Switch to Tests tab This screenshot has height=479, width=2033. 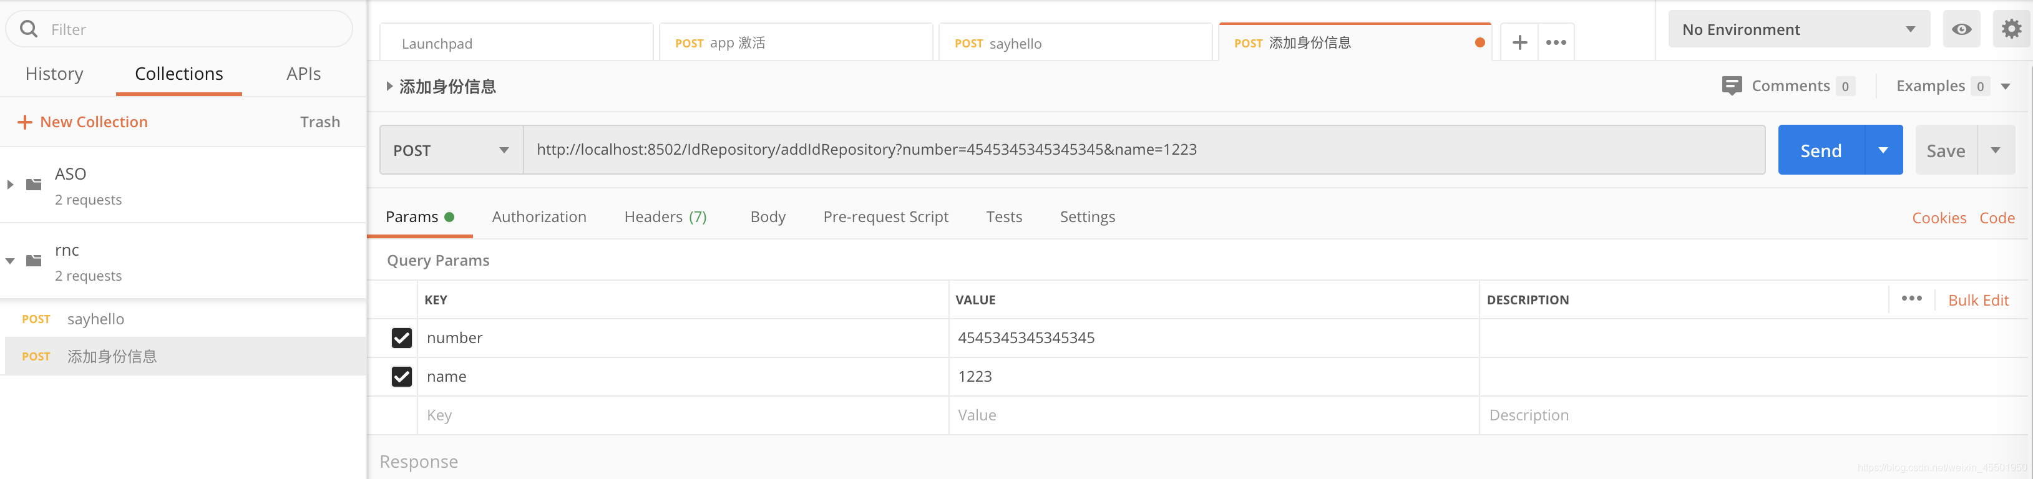(1004, 217)
